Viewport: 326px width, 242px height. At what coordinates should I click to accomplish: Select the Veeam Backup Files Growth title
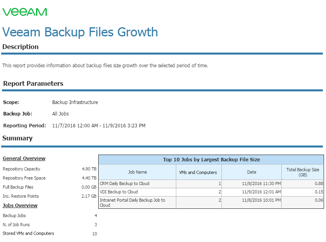coord(80,32)
